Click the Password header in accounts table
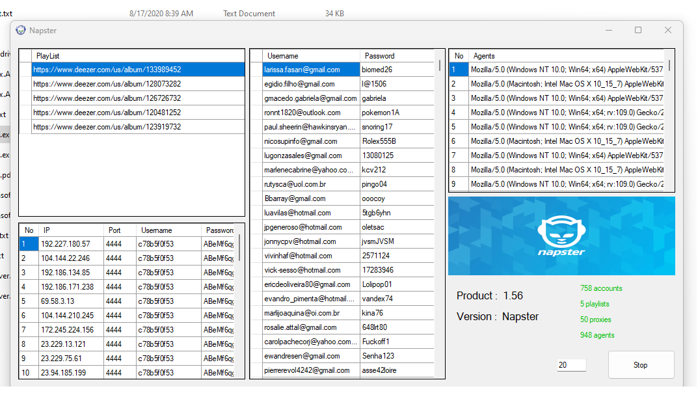 pyautogui.click(x=396, y=56)
